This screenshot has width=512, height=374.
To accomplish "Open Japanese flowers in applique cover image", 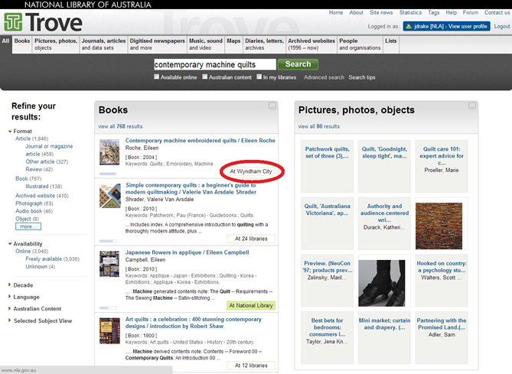I will coord(109,263).
